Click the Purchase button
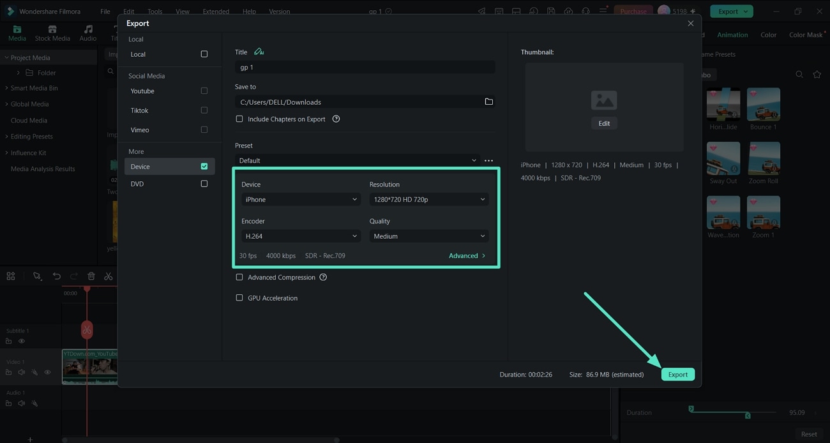This screenshot has height=443, width=830. 633,11
